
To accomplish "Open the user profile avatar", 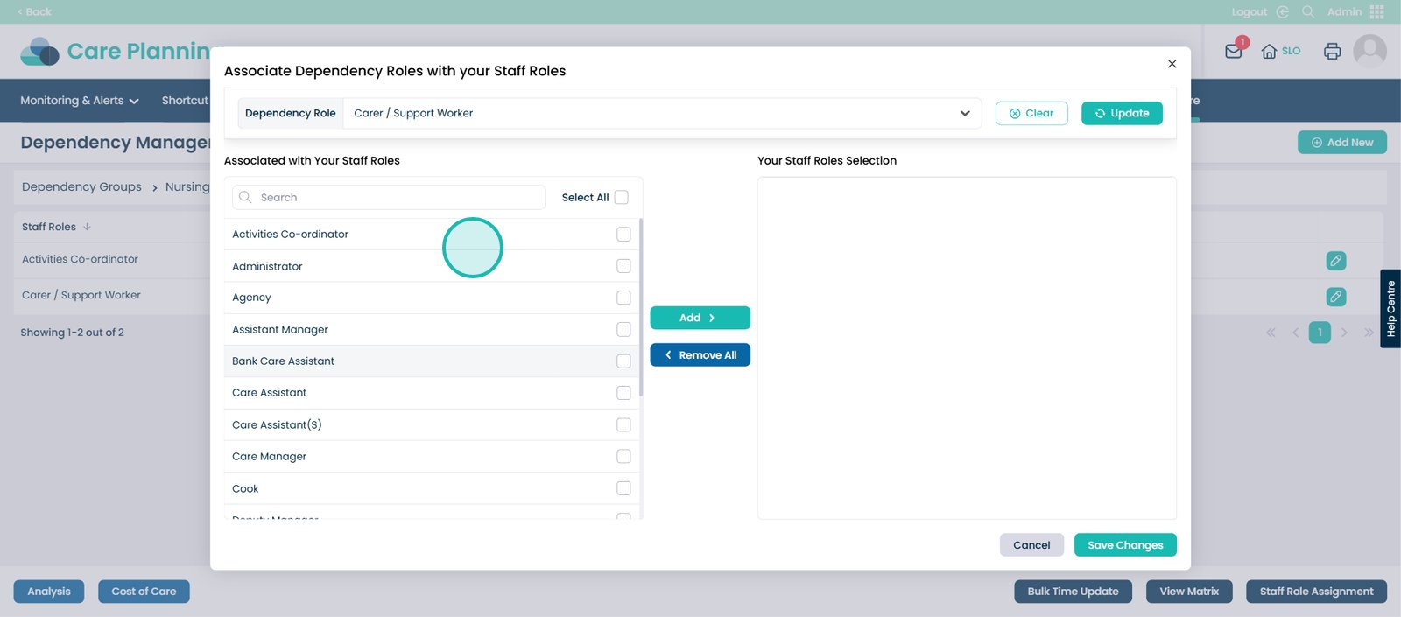I will [1369, 51].
